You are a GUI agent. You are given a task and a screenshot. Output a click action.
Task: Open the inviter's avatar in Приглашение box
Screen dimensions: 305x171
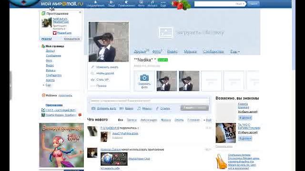pos(47,22)
